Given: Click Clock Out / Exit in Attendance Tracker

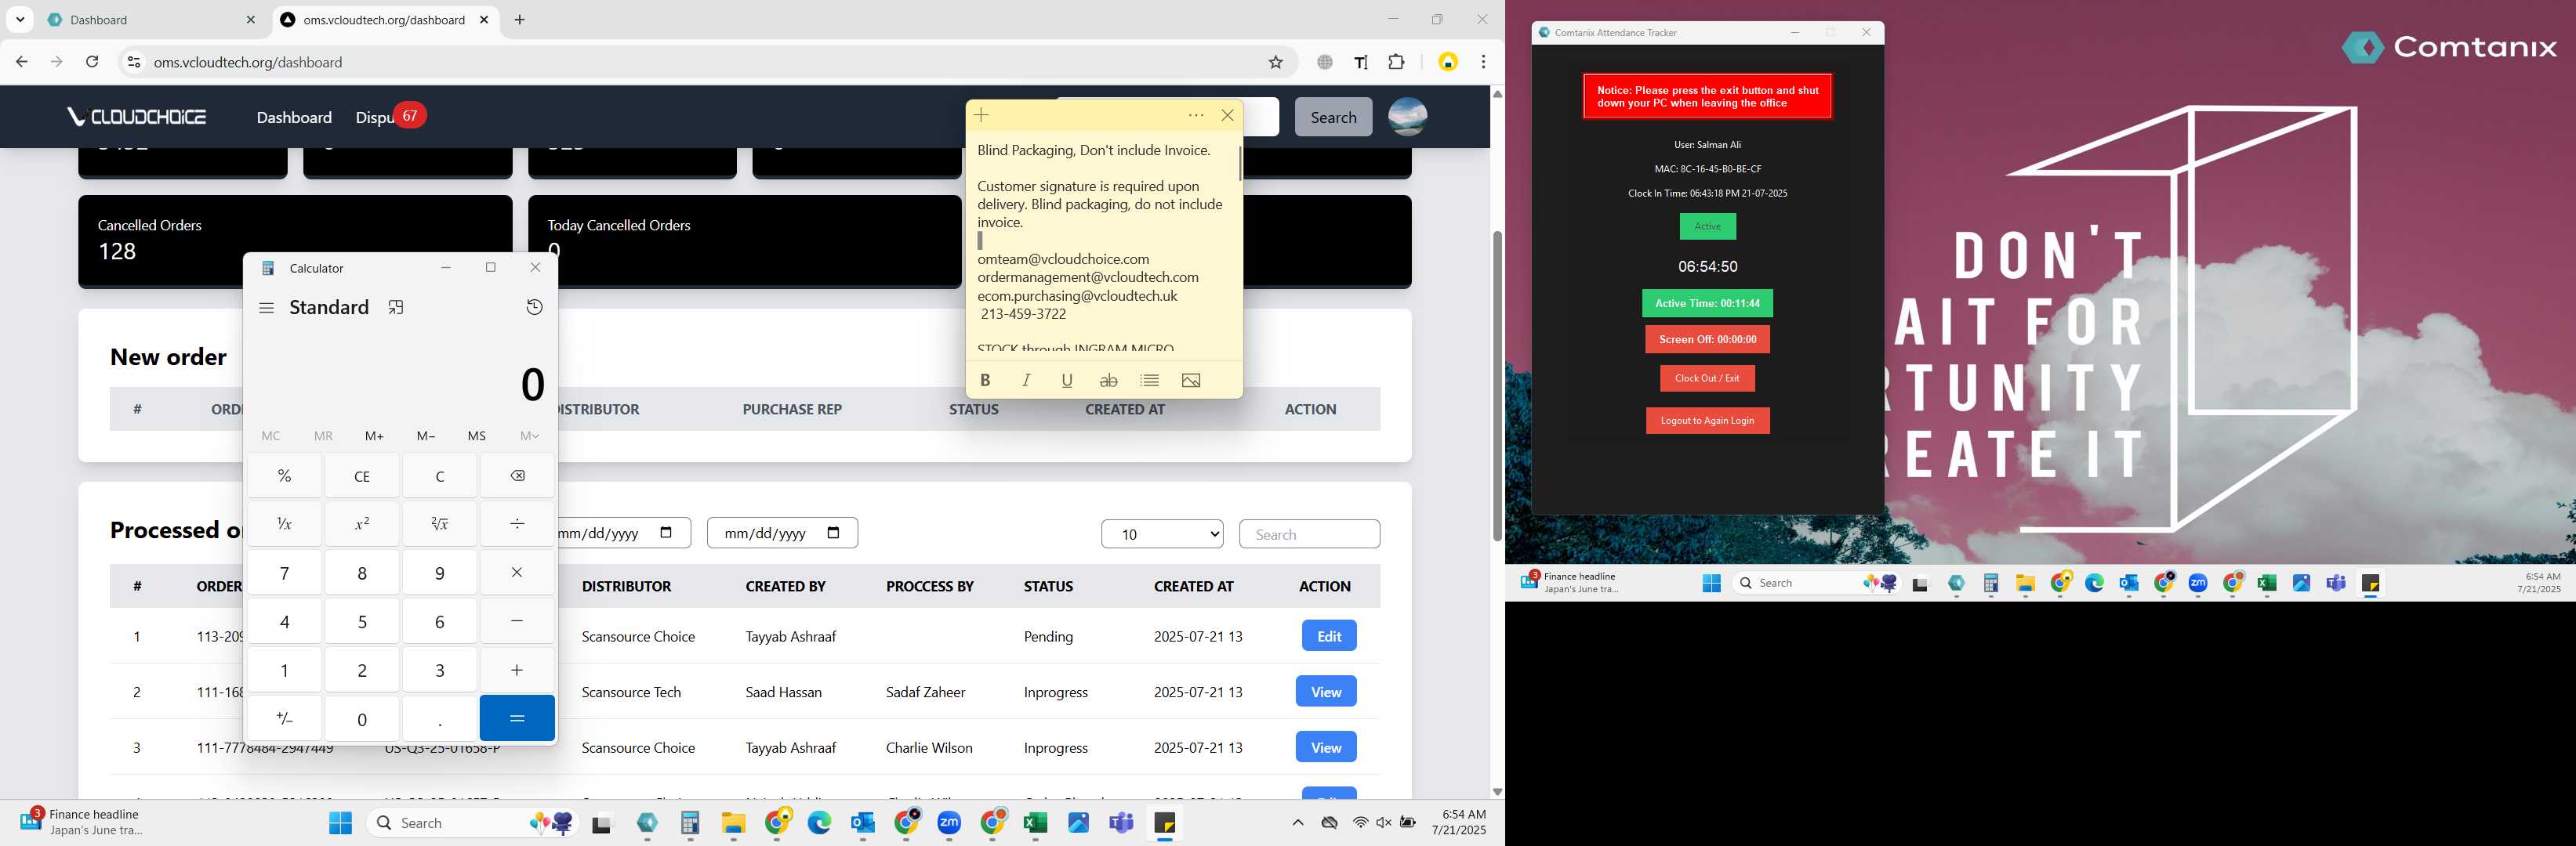Looking at the screenshot, I should [1707, 378].
